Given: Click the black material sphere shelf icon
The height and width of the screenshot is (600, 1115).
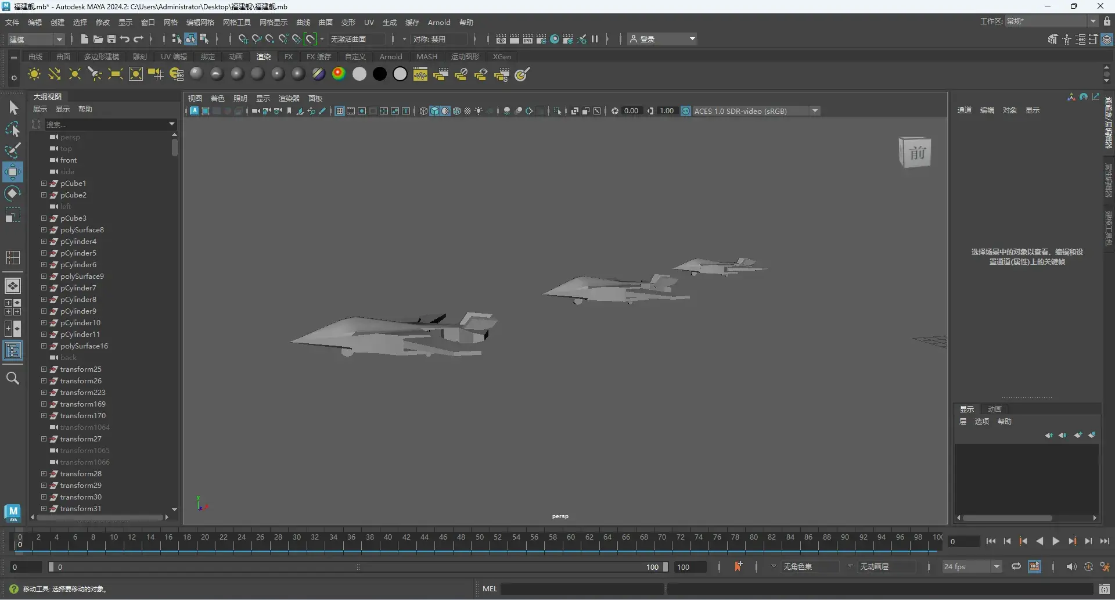Looking at the screenshot, I should (x=380, y=74).
